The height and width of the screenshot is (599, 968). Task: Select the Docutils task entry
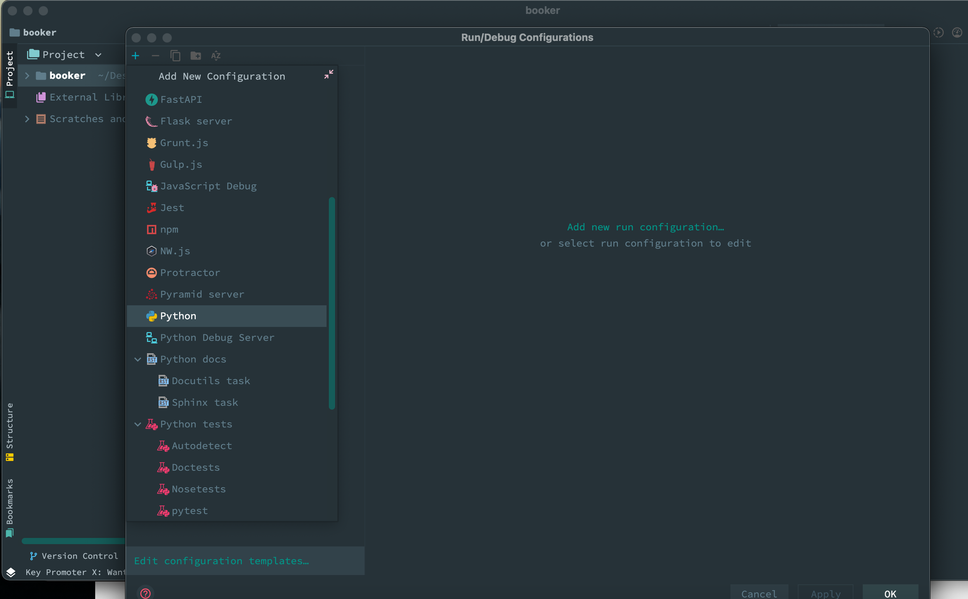(x=212, y=381)
